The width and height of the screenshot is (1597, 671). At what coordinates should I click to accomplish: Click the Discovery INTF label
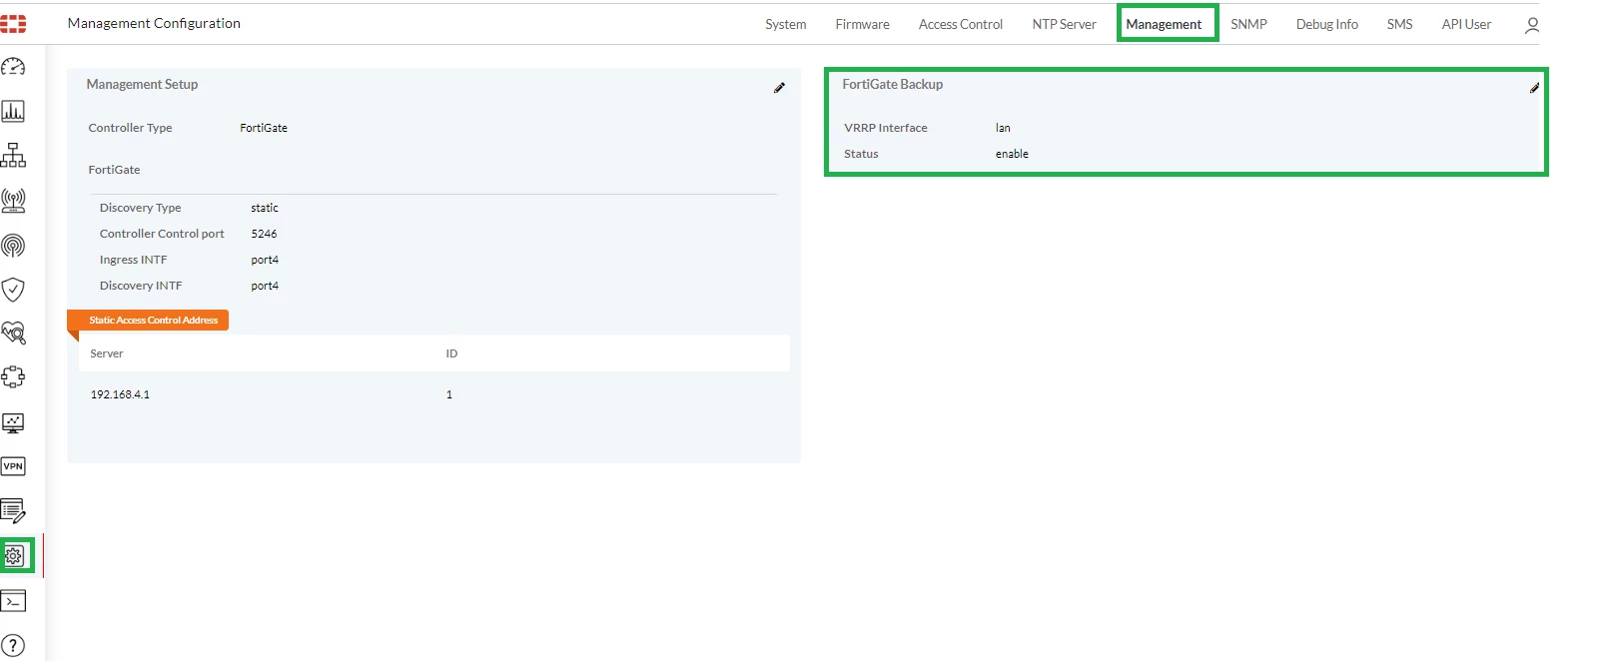click(141, 286)
